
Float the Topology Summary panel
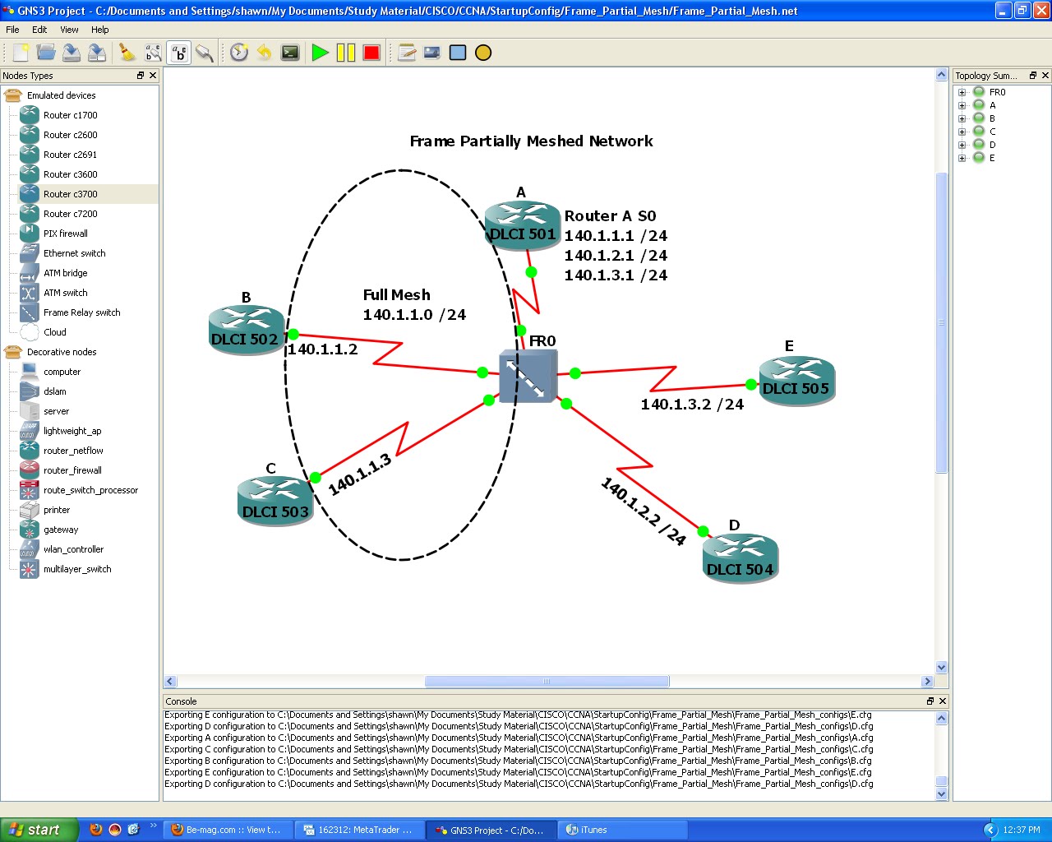pos(1033,76)
